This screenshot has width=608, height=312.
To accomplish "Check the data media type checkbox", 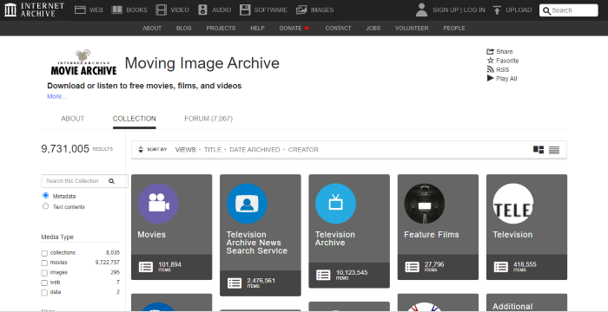I will pyautogui.click(x=44, y=293).
